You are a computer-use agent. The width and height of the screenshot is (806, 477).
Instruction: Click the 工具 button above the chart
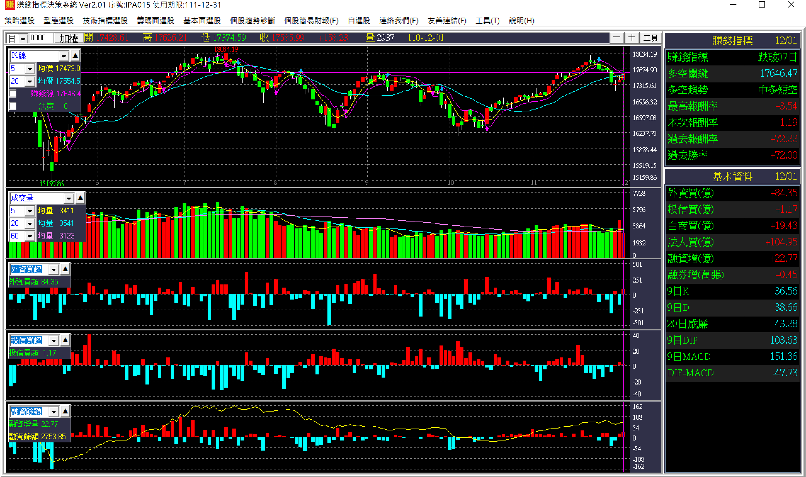(x=650, y=38)
